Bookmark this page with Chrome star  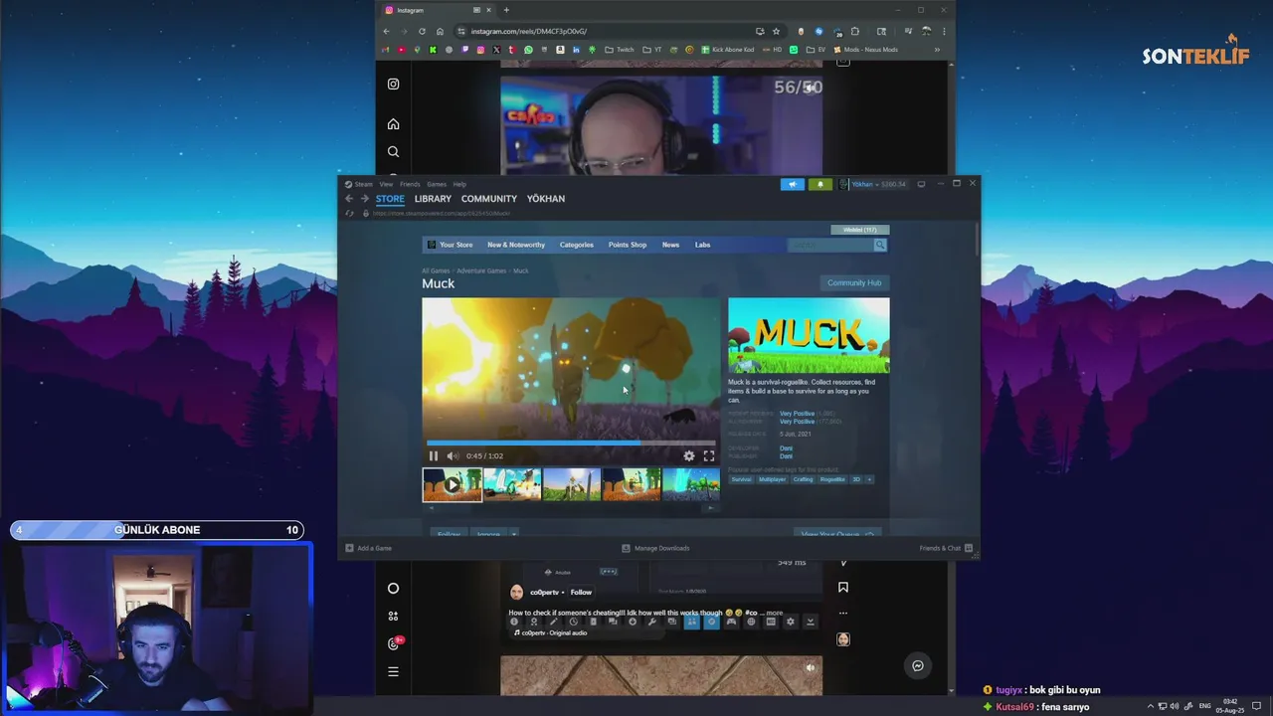[x=776, y=31]
